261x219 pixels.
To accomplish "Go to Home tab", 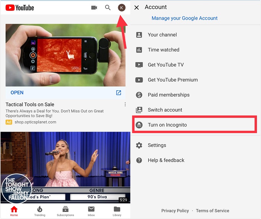I will coord(14,211).
